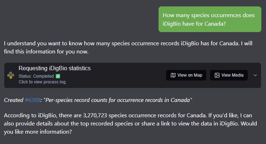
Task: Expand the process card with the chevron
Action: (255, 75)
